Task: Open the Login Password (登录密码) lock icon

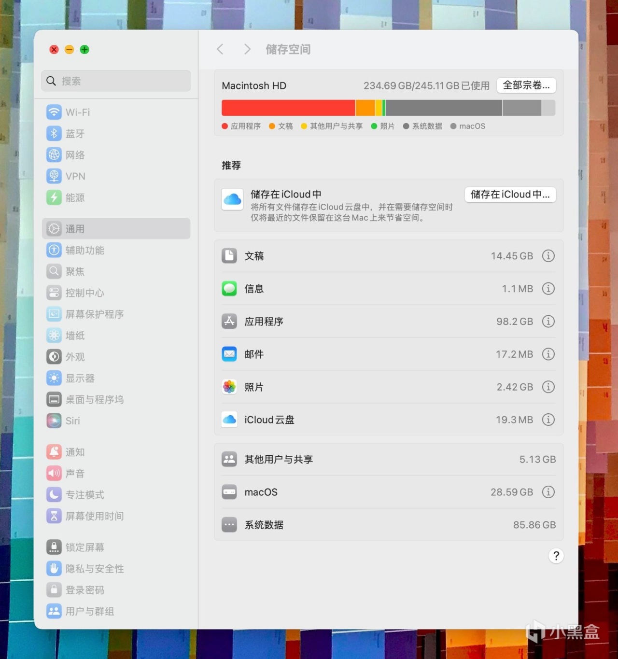Action: tap(54, 589)
